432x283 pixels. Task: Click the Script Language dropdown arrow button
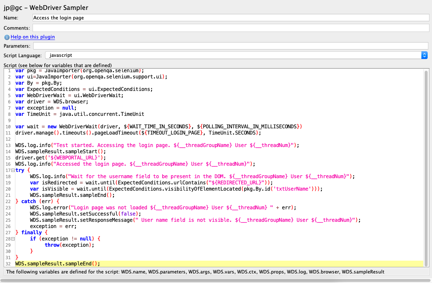click(424, 55)
